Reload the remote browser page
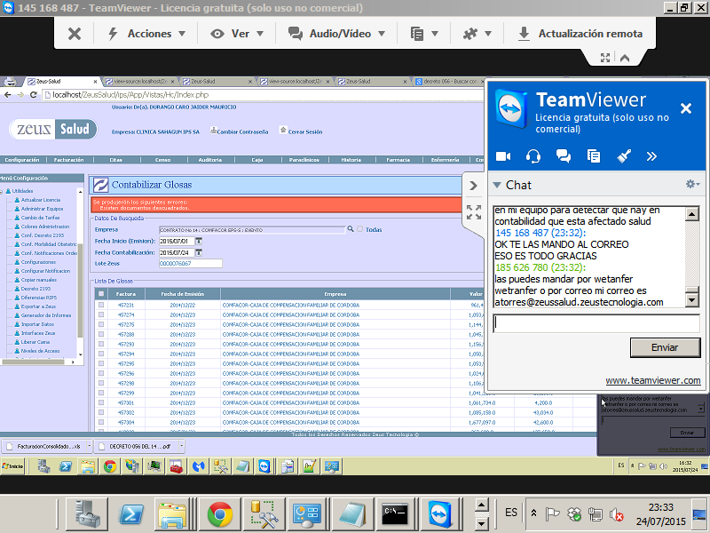 (33, 95)
